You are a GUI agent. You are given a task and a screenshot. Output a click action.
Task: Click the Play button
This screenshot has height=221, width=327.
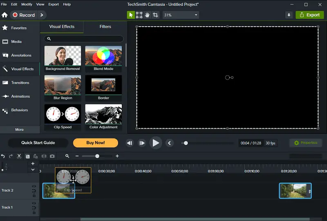coord(156,143)
